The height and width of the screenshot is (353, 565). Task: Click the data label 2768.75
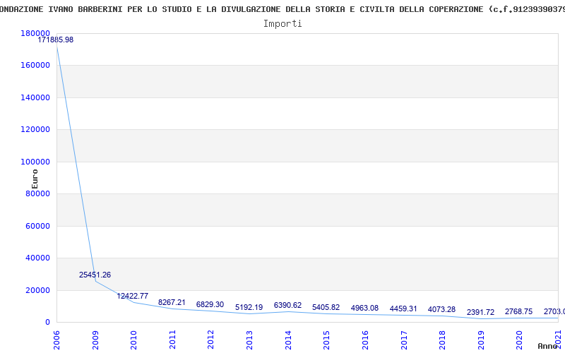[x=519, y=311]
